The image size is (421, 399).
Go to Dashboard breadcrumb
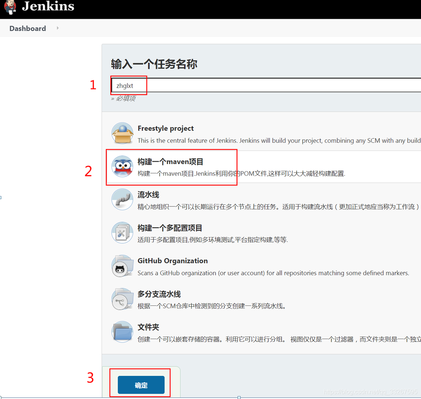coord(28,28)
